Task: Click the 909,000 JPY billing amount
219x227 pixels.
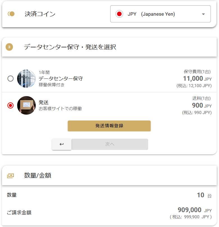Action: coord(195,210)
